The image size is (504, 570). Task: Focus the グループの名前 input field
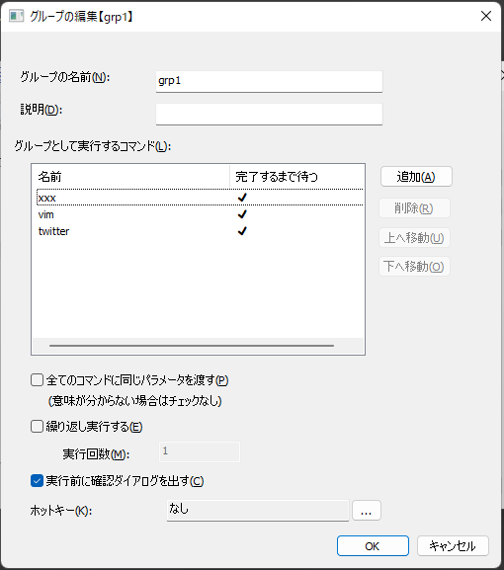click(269, 81)
